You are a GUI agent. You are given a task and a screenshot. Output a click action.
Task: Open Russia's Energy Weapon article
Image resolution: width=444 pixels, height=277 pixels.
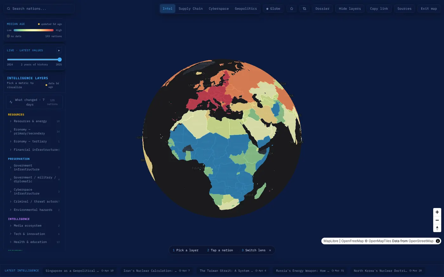coord(310,271)
